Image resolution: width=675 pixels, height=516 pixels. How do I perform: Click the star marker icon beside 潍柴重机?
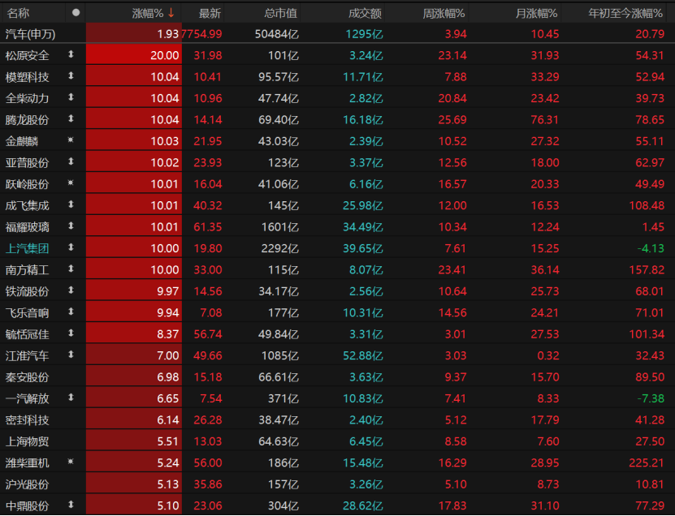[x=71, y=462]
